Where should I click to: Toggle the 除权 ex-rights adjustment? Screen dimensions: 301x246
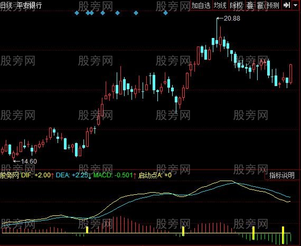236,6
